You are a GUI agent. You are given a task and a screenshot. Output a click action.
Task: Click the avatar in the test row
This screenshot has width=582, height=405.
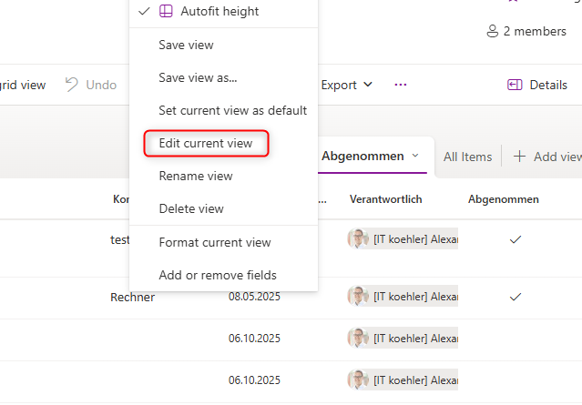[x=358, y=238]
